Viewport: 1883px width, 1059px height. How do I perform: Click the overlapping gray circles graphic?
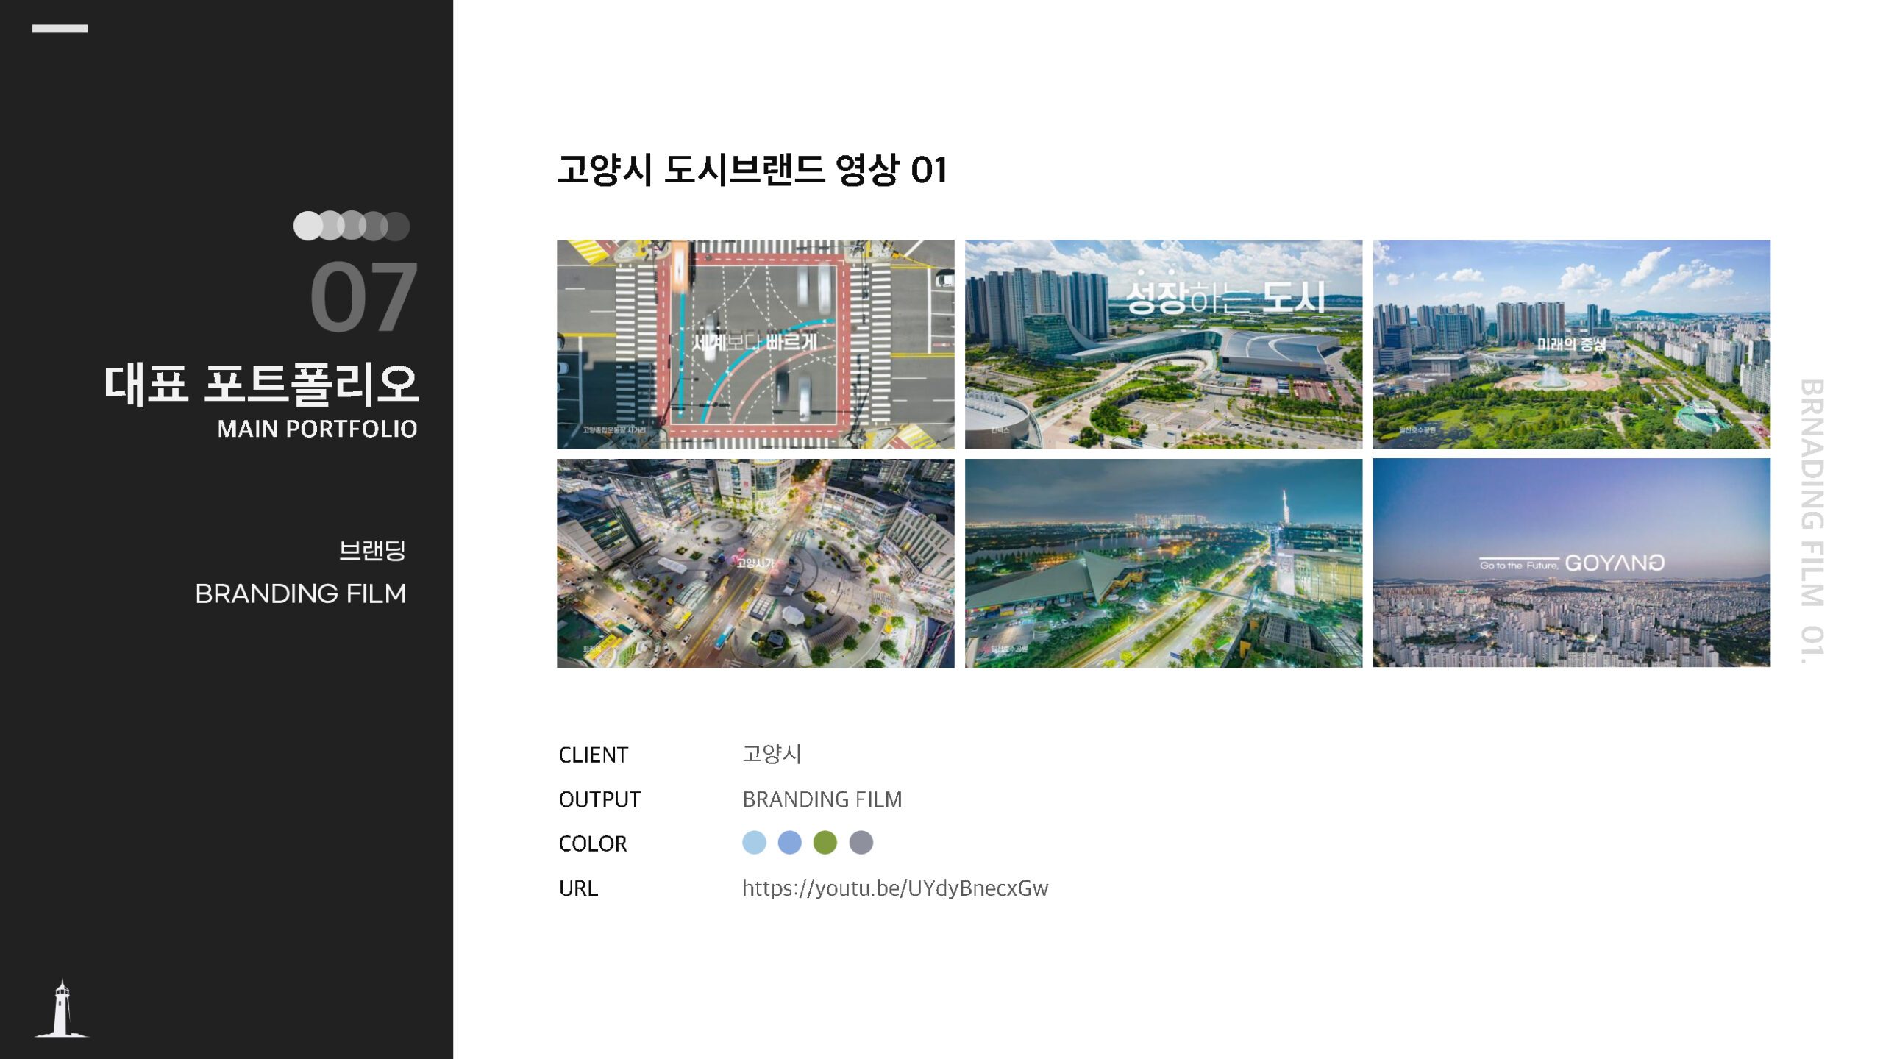351,226
